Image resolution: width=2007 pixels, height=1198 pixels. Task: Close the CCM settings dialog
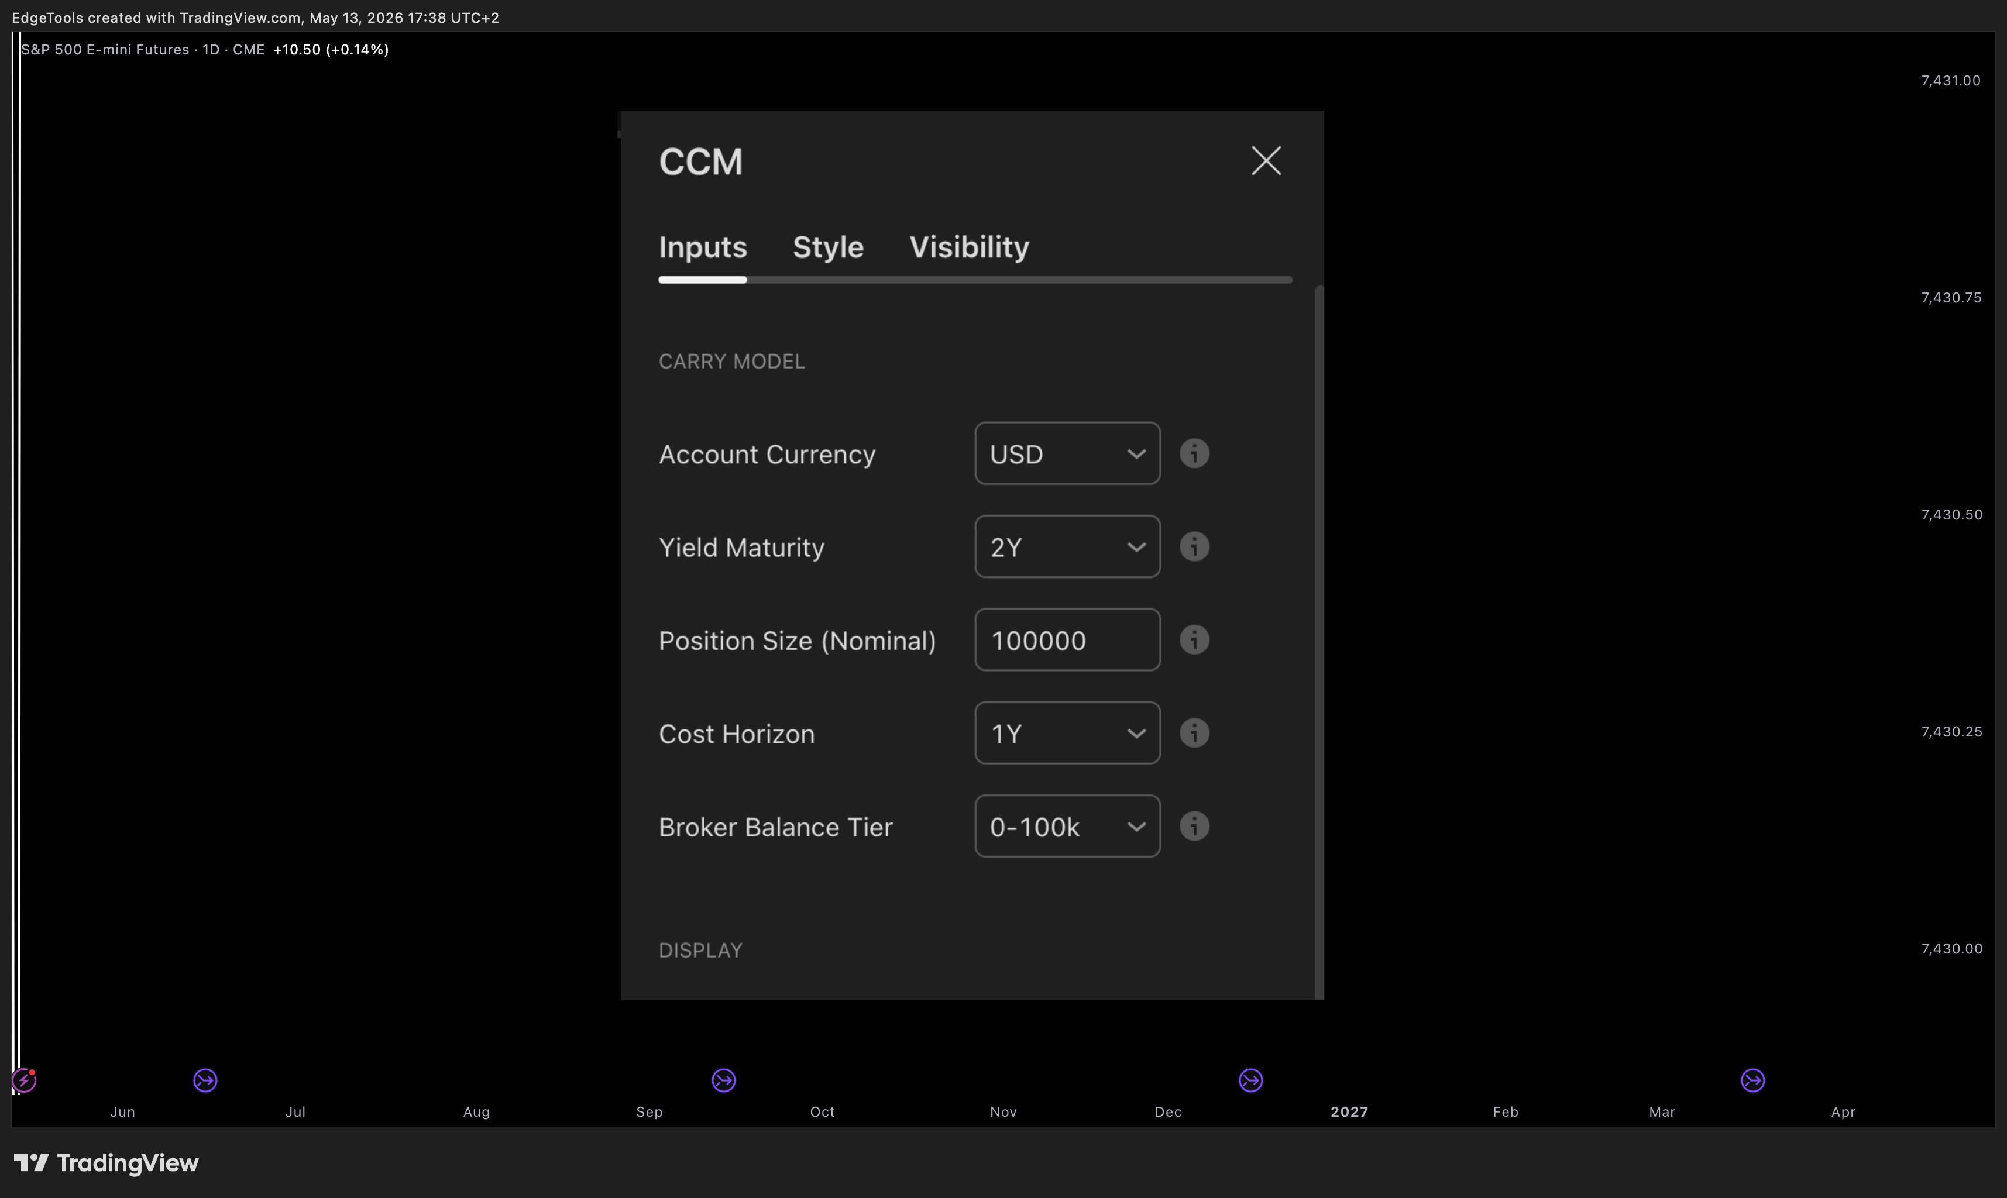point(1265,161)
